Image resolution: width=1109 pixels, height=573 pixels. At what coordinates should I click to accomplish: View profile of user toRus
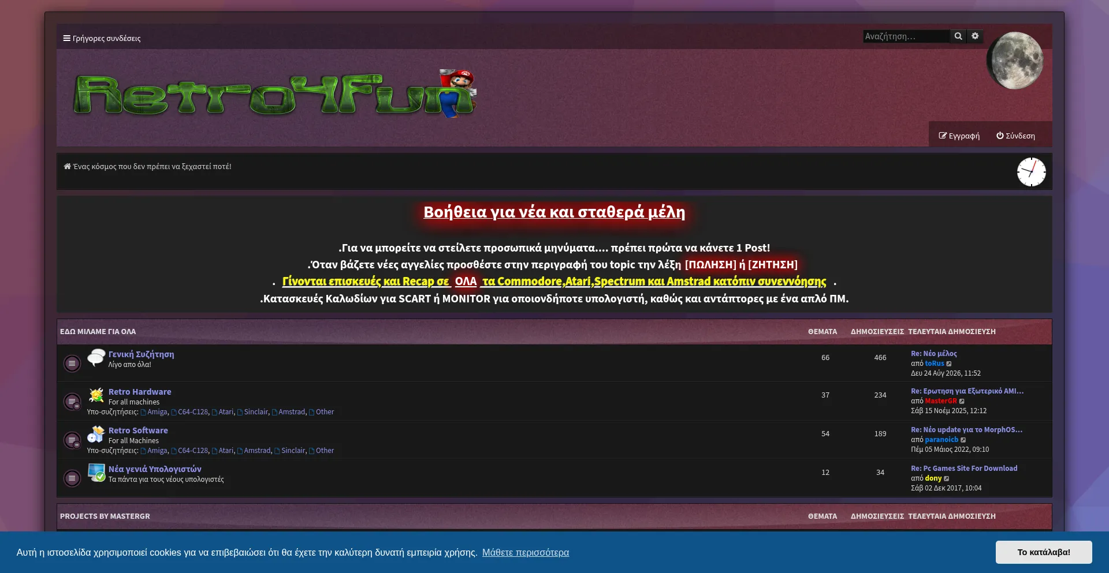tap(935, 364)
